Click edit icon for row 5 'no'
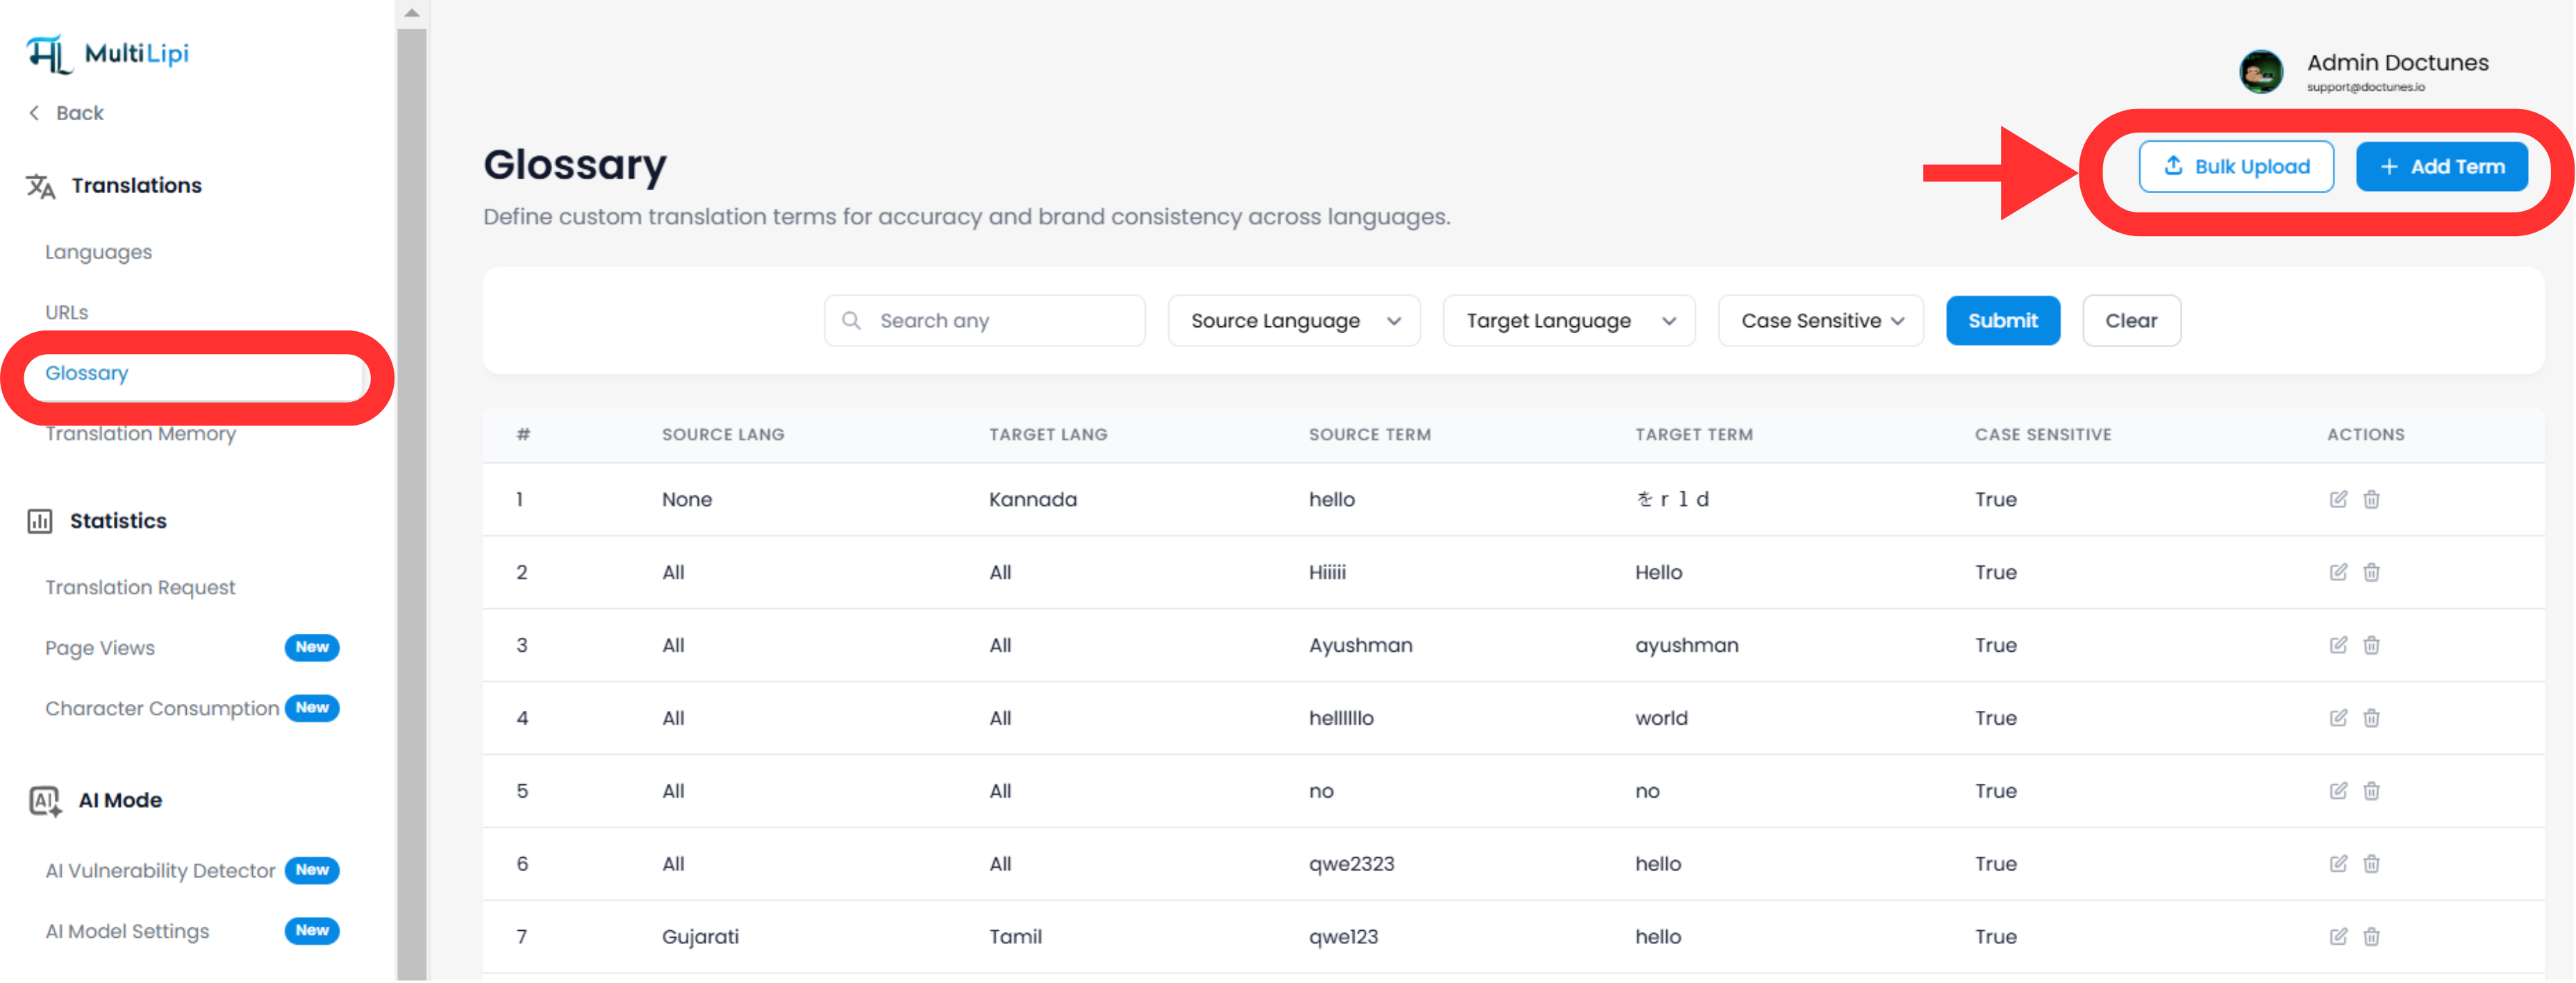This screenshot has height=983, width=2576. click(2337, 792)
